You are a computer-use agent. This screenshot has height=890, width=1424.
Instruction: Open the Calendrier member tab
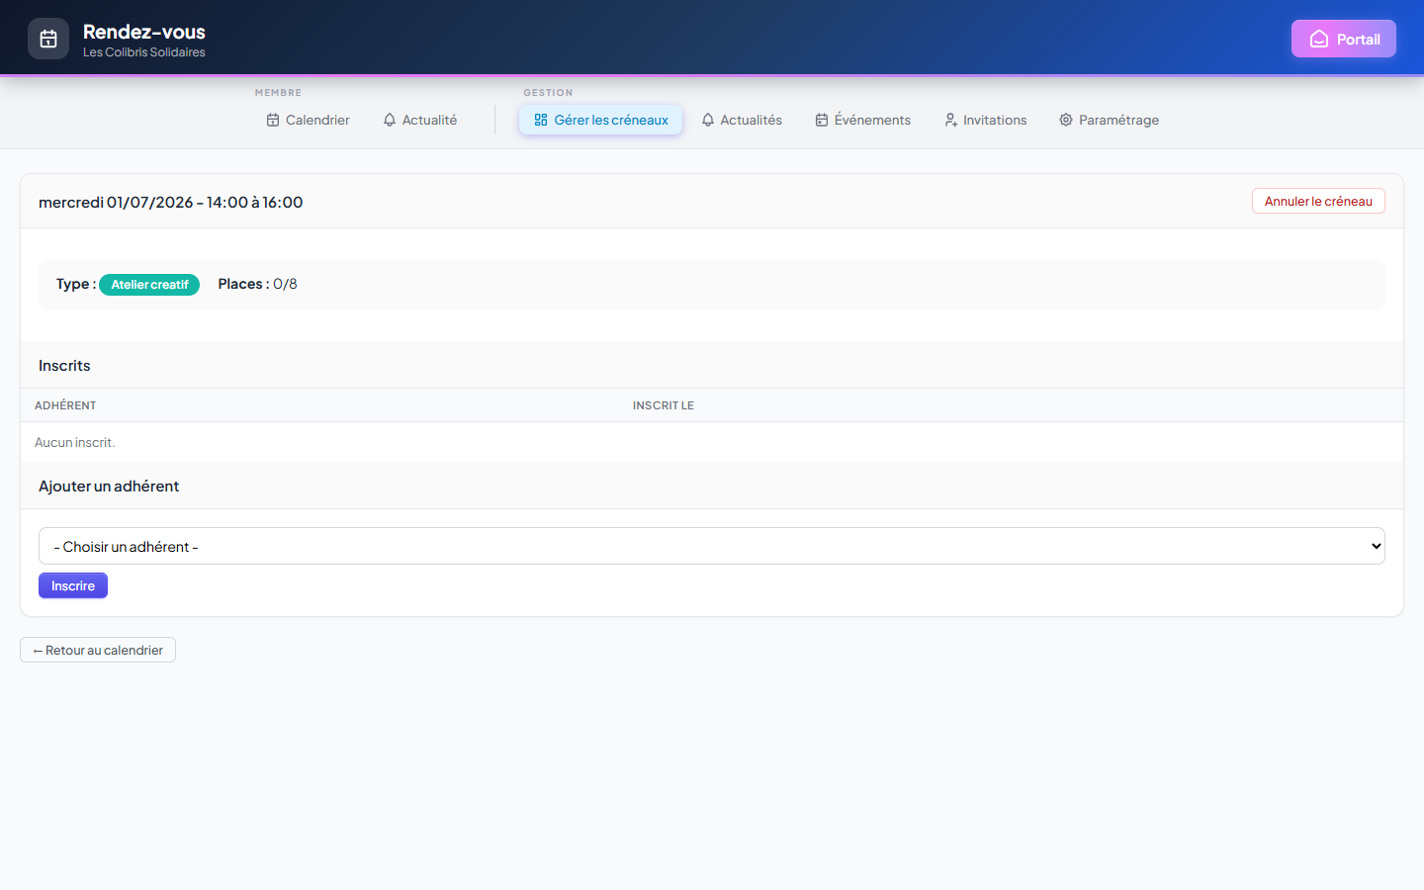(308, 120)
